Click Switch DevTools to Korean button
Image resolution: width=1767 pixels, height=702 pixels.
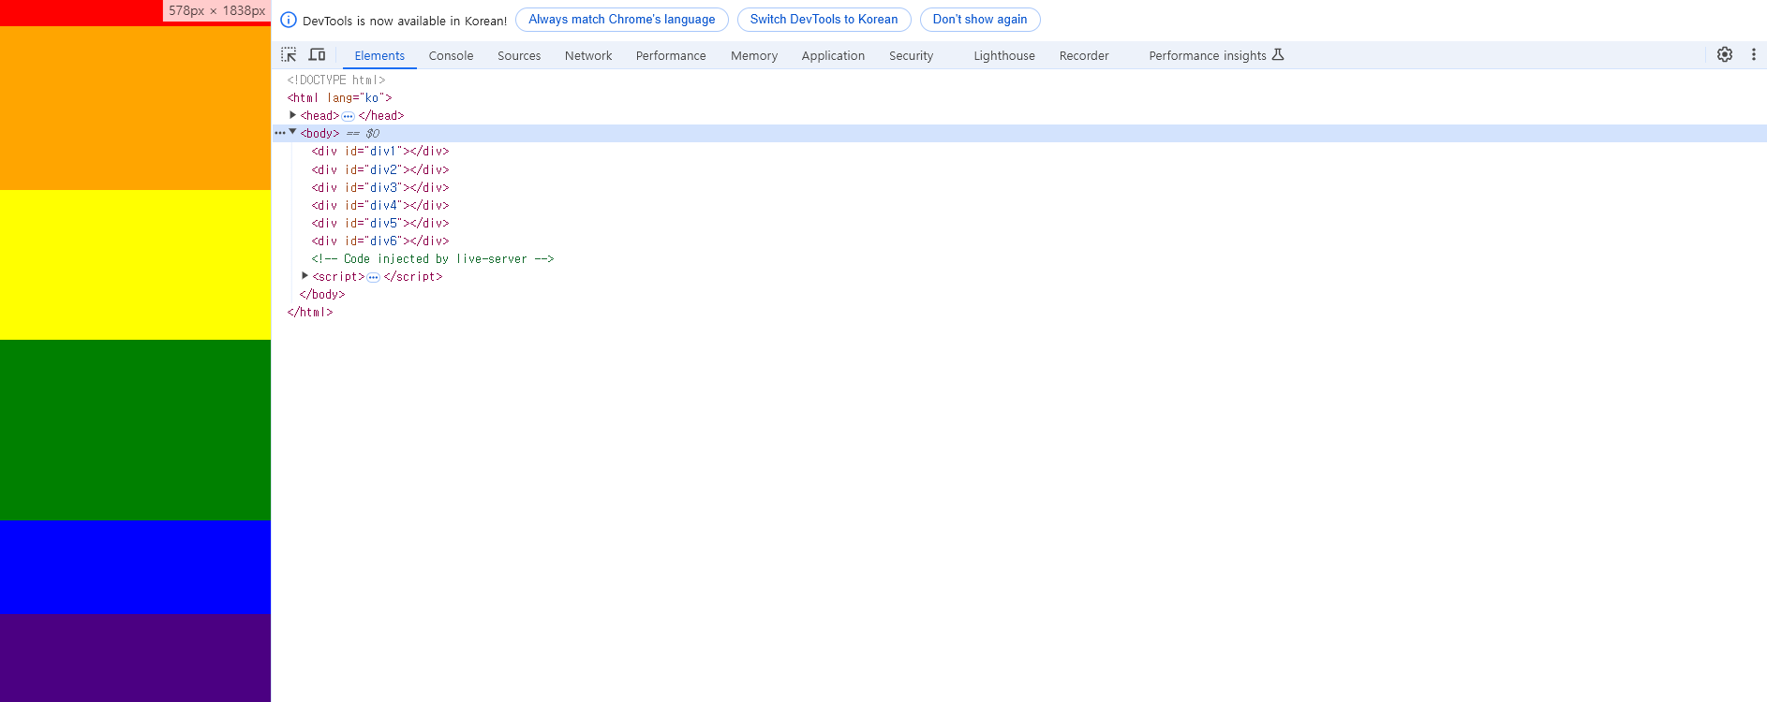tap(824, 20)
